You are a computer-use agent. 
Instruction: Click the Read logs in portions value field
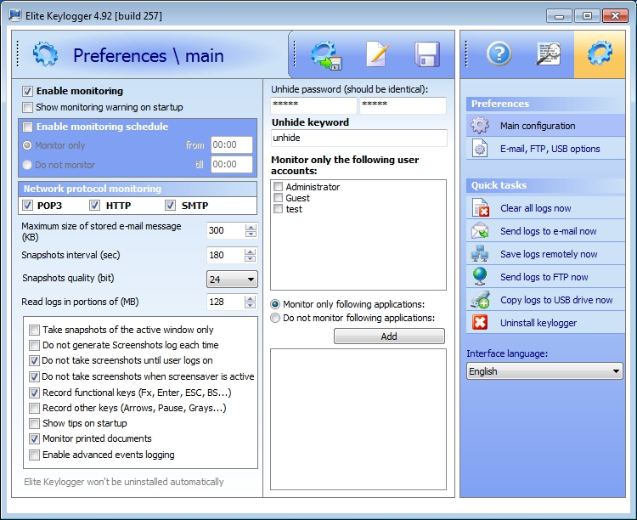(x=226, y=302)
